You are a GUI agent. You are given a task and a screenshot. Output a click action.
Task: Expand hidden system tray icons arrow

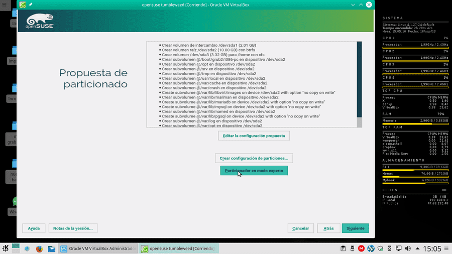coord(417,248)
